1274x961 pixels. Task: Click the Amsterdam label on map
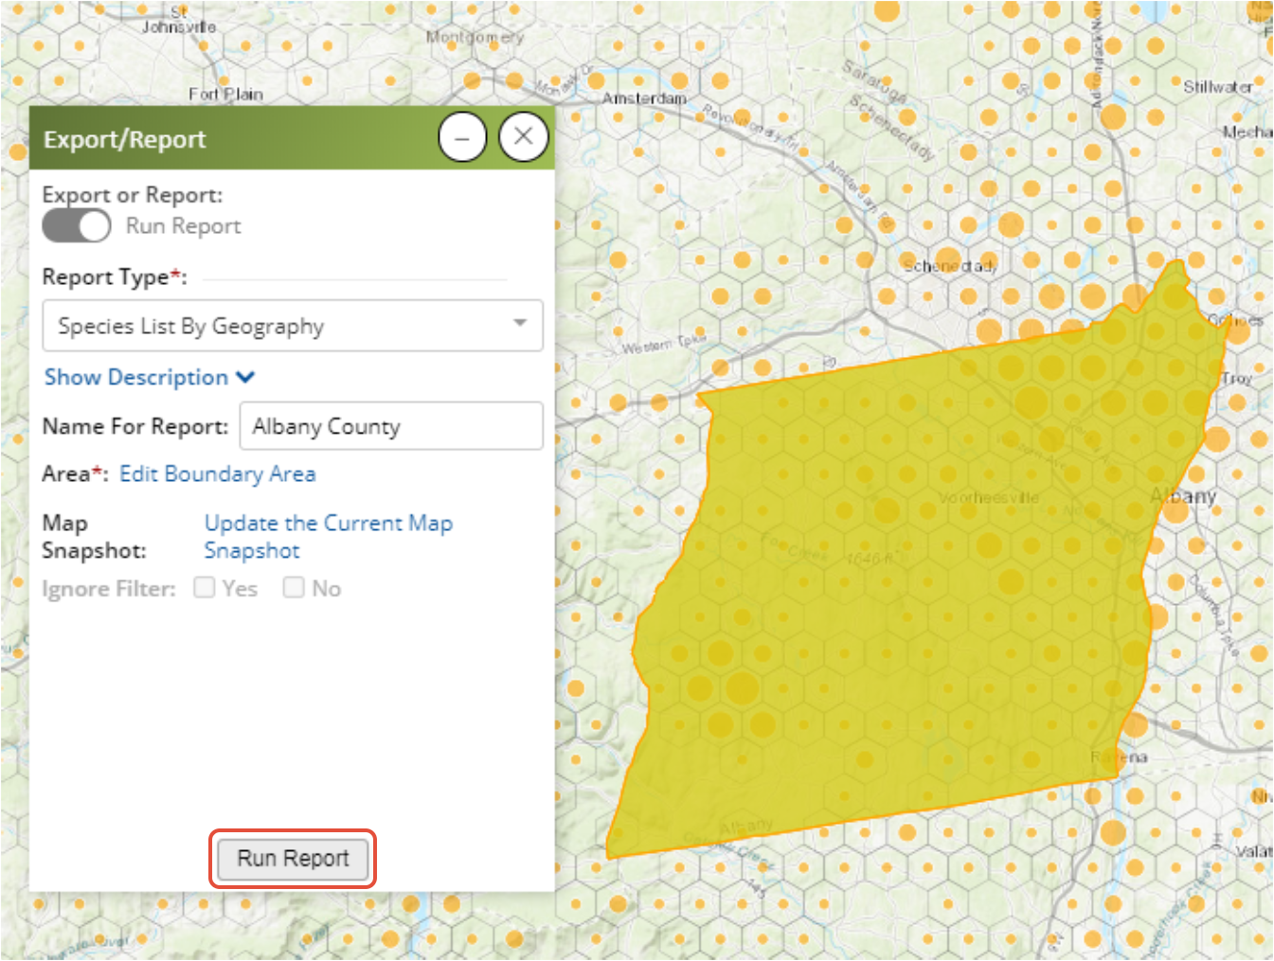pos(644,98)
